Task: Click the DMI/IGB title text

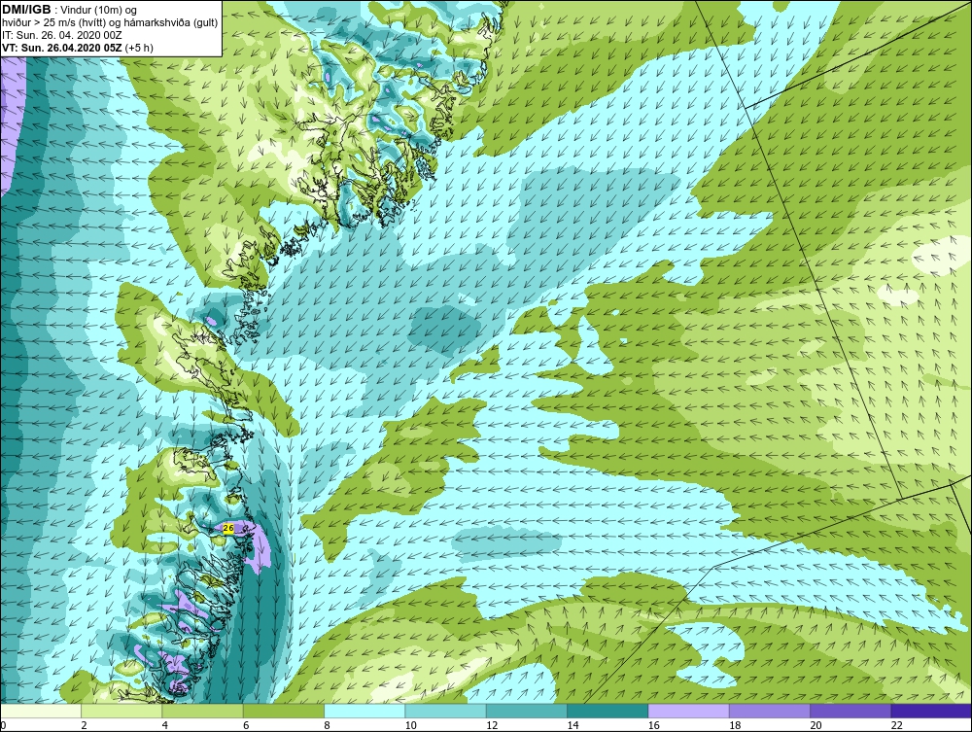Action: [26, 10]
